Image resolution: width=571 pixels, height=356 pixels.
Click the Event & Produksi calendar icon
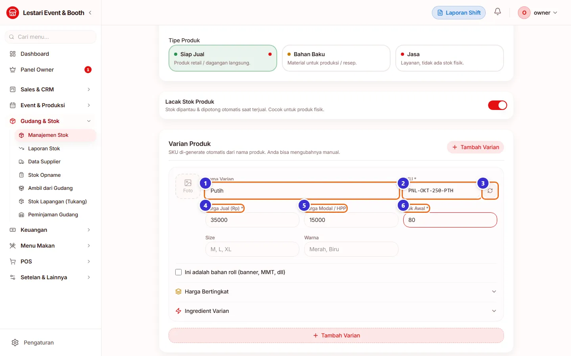[13, 105]
